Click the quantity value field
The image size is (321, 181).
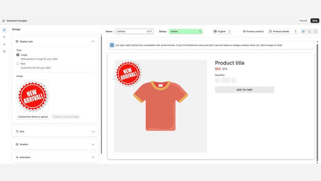pos(226,80)
